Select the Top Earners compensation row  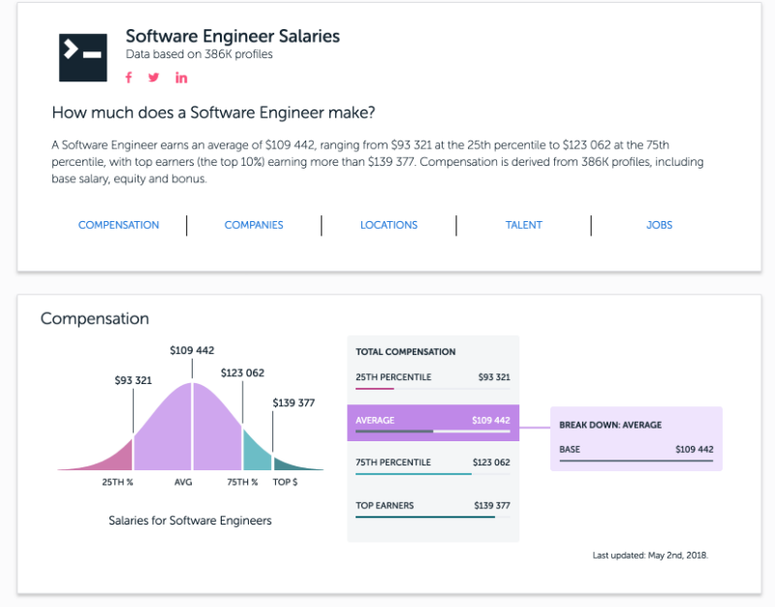click(x=432, y=506)
